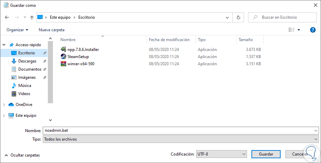Select the SteamSetup application icon
Viewport: 321px width, 163px height.
(x=63, y=57)
